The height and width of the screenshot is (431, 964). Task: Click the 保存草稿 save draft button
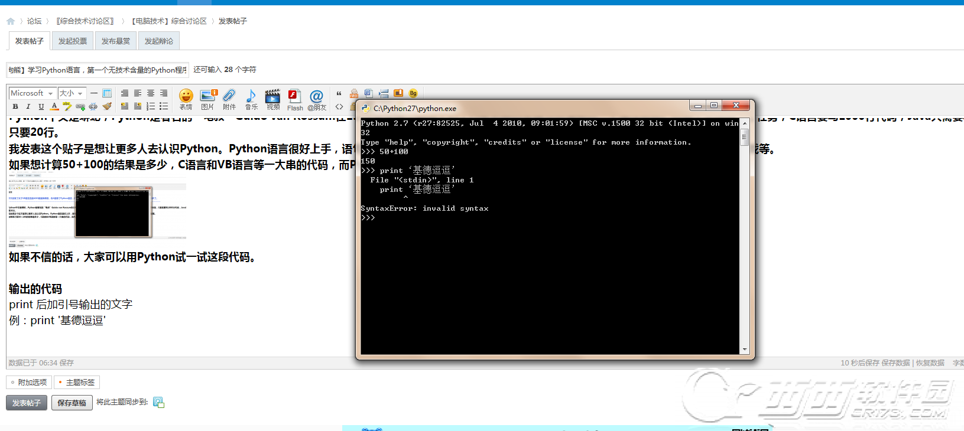(72, 403)
